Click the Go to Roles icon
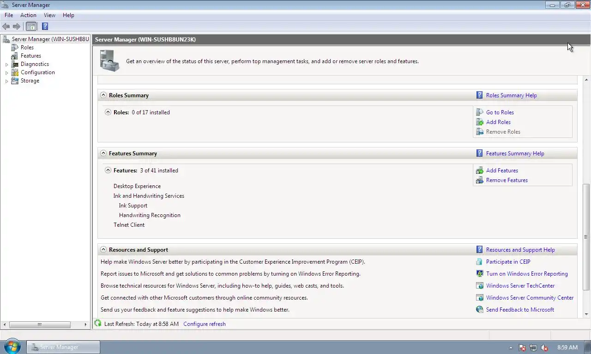Viewport: 591px width, 354px height. tap(480, 112)
